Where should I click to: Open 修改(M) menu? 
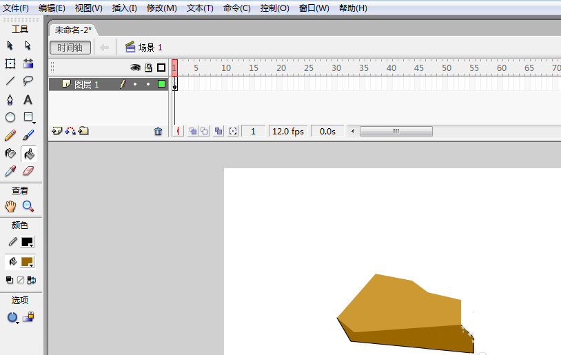(162, 8)
